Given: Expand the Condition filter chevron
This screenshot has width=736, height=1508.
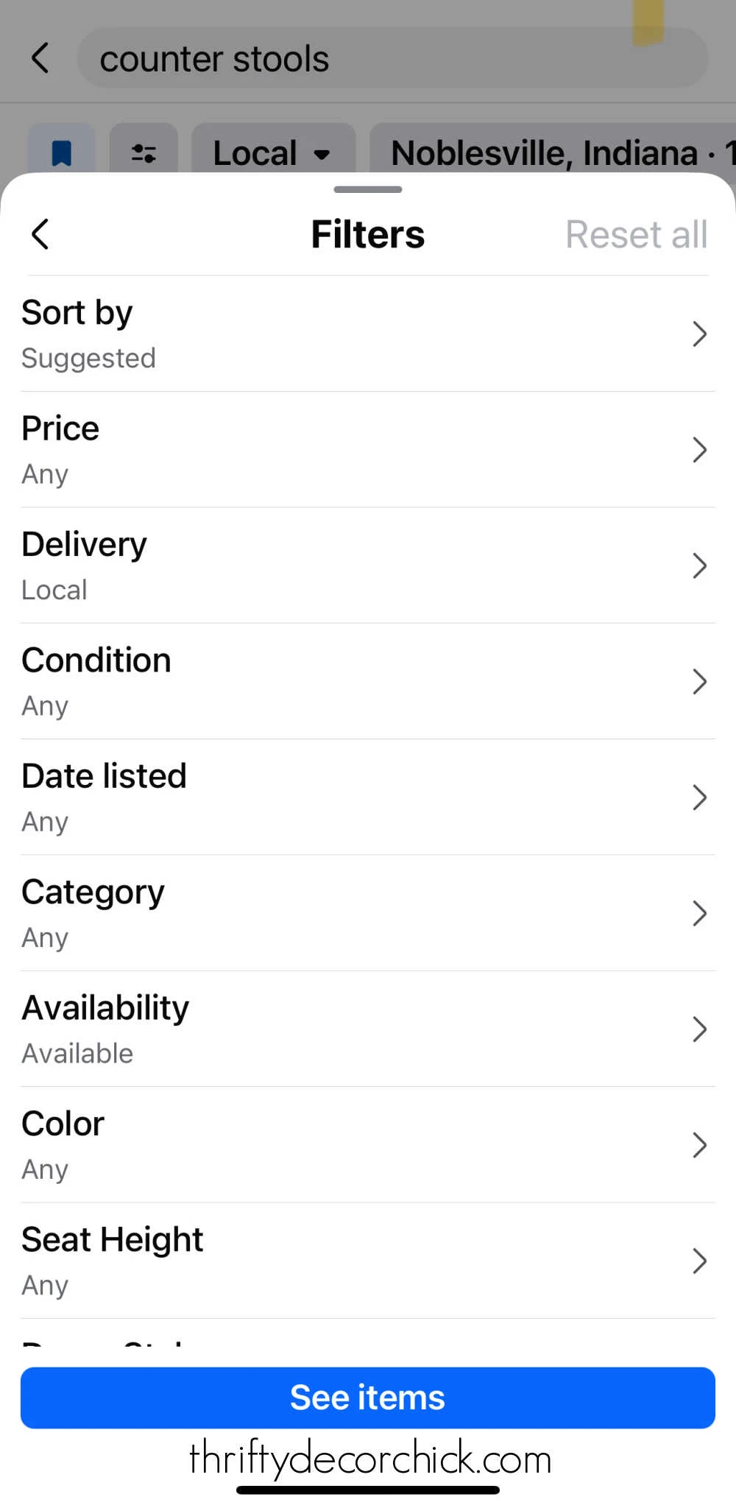Looking at the screenshot, I should click(699, 681).
